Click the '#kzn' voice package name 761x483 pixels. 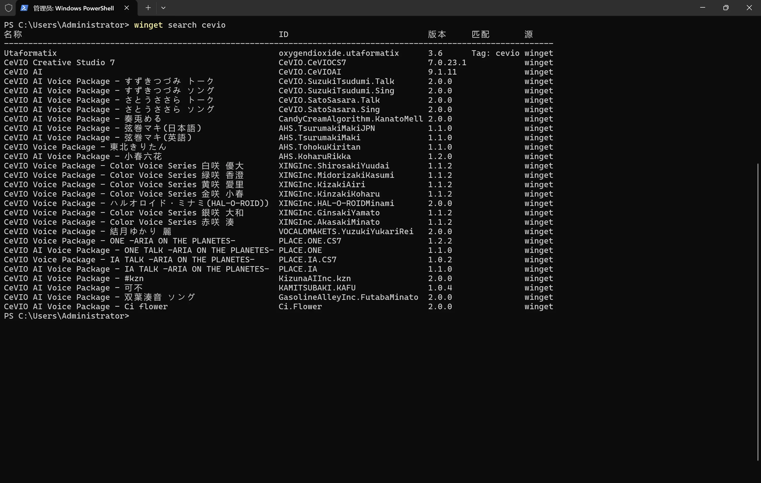pos(134,279)
